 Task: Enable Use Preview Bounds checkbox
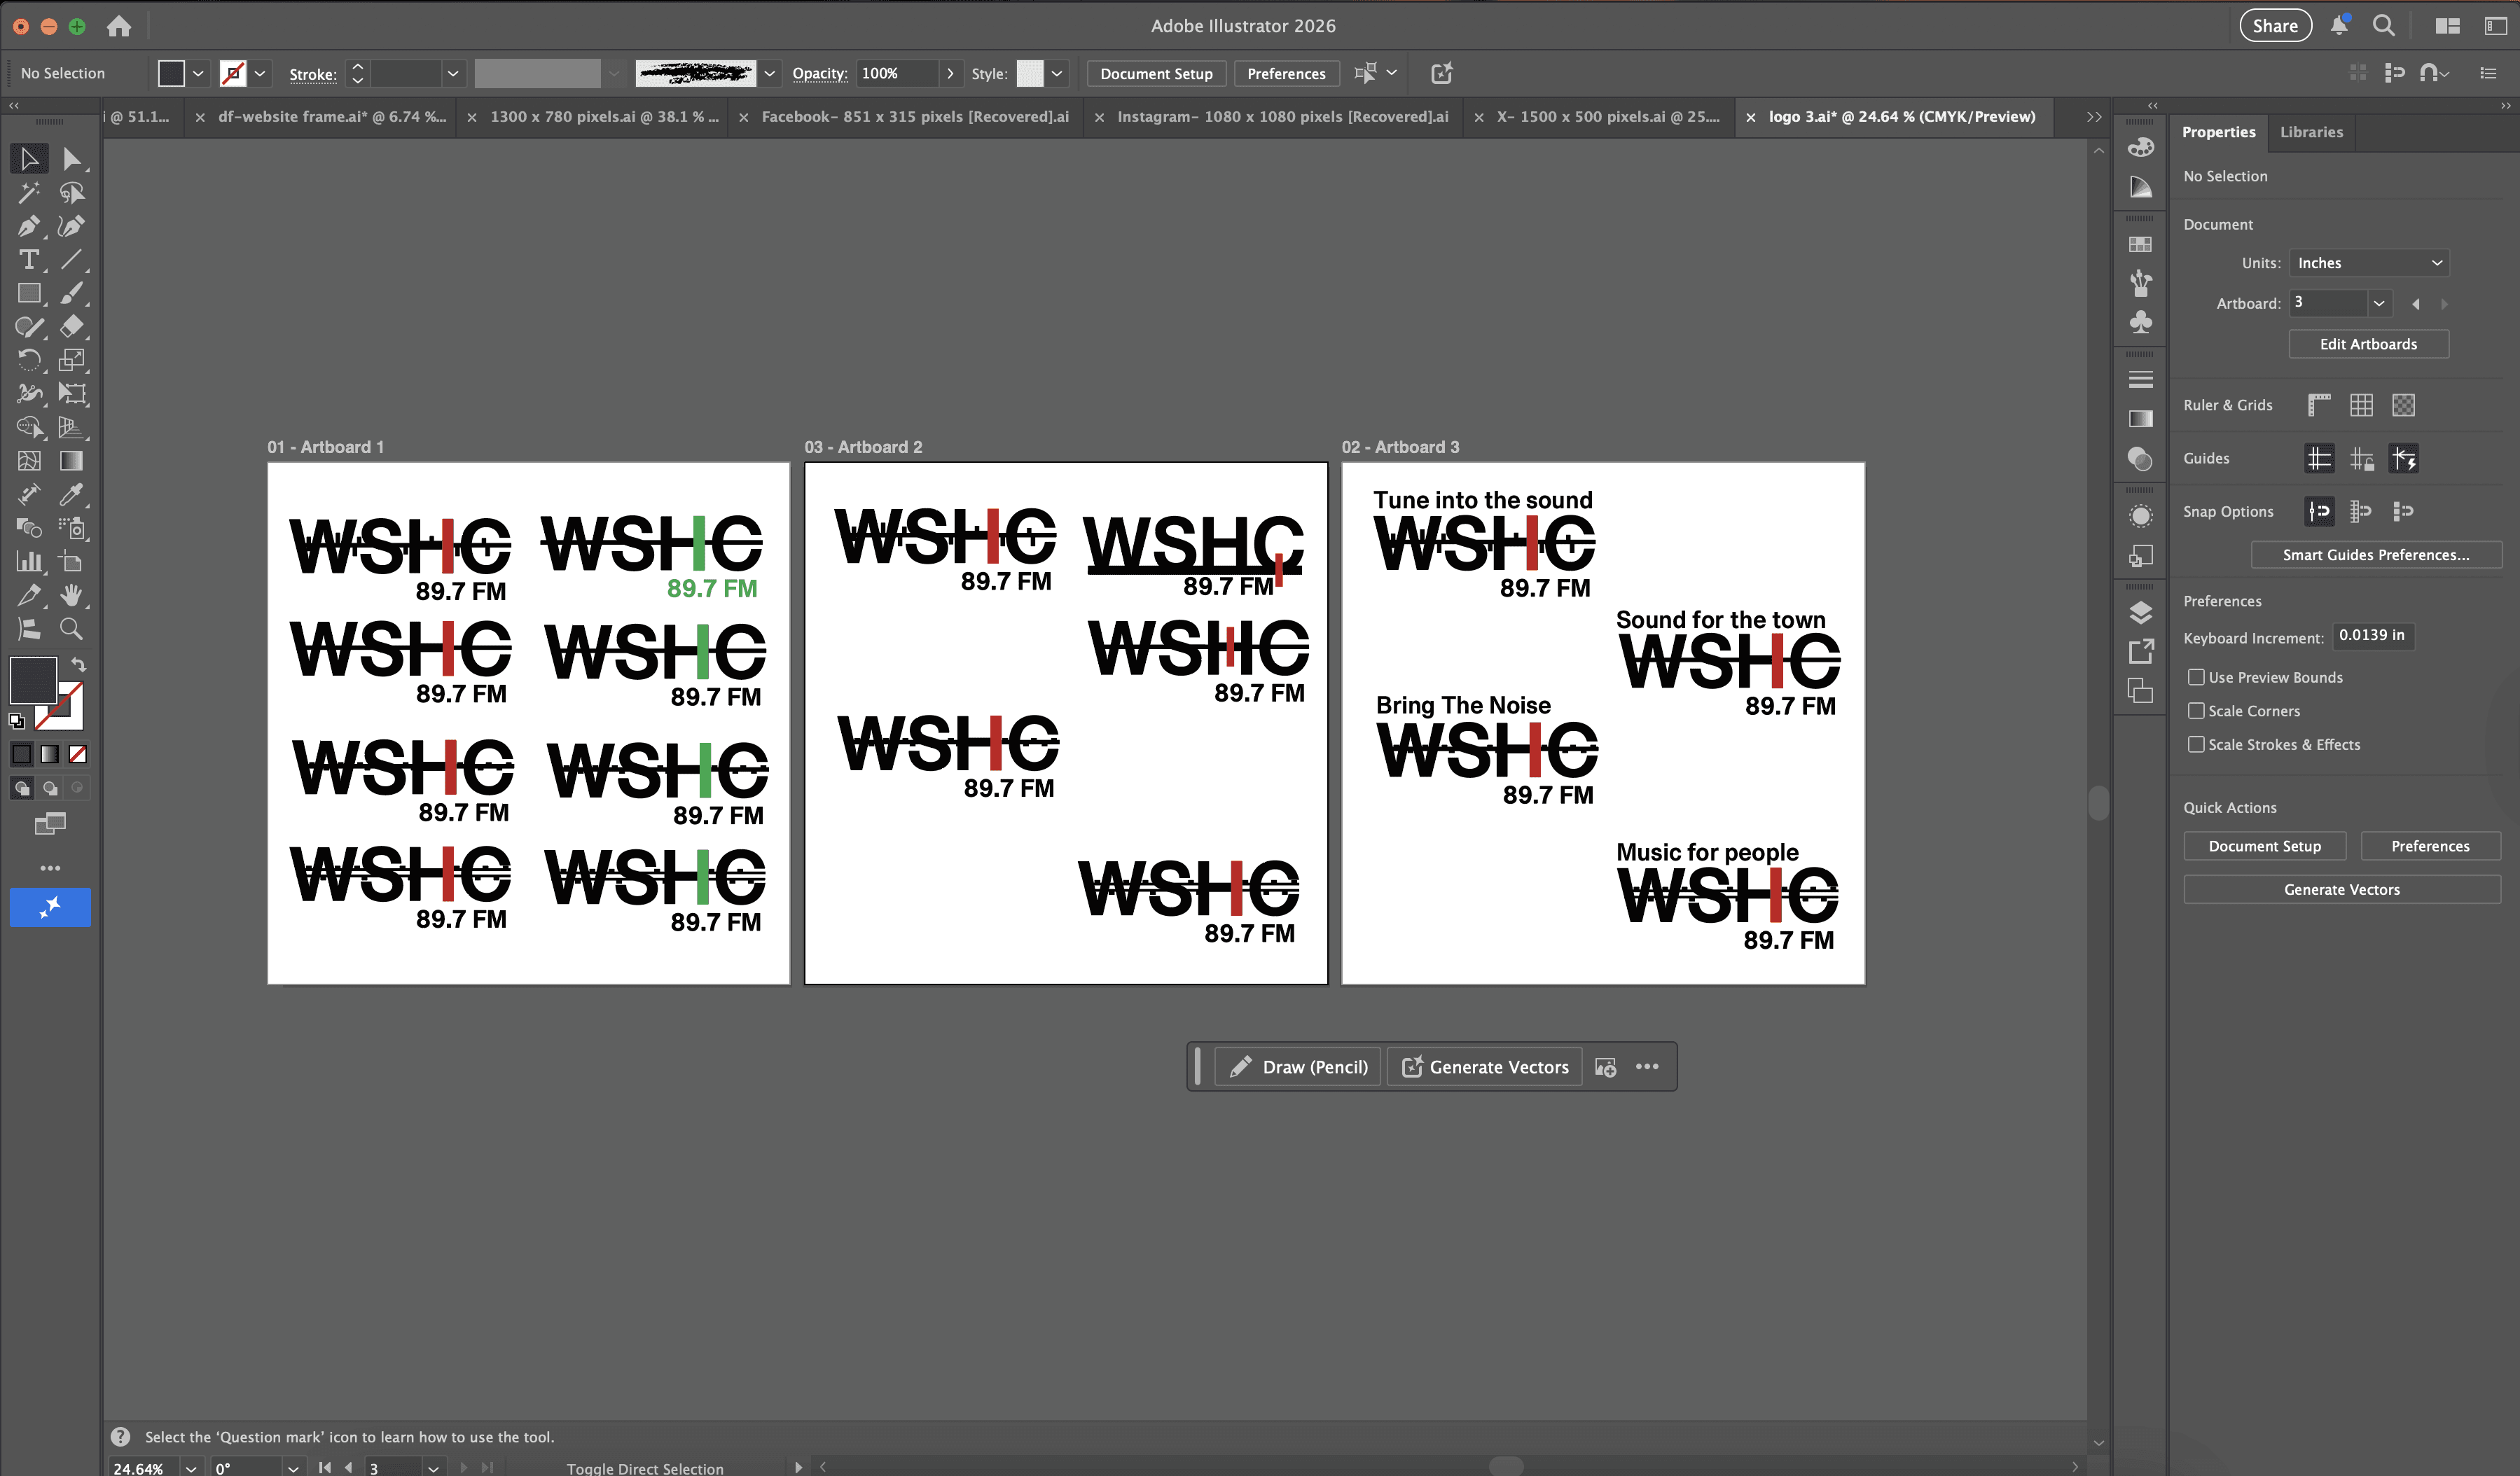[x=2196, y=677]
